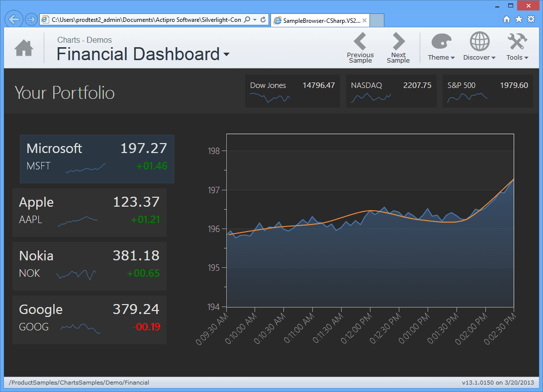Select the SampleBrowser-CSharp tab

click(x=321, y=20)
